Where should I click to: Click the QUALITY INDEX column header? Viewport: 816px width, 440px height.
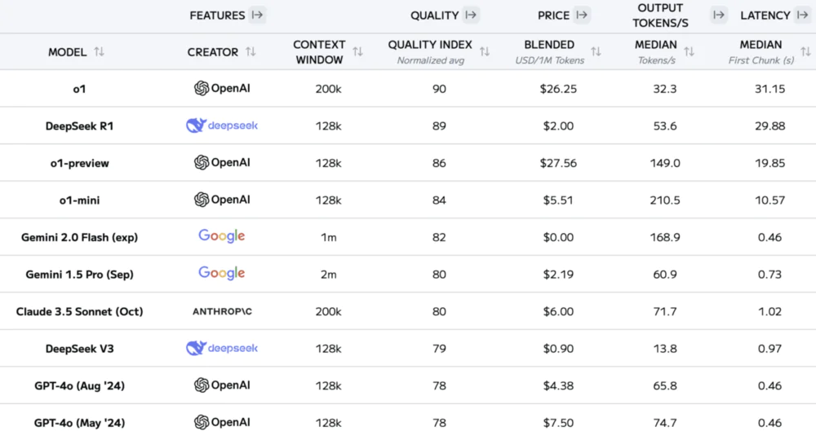(x=430, y=45)
